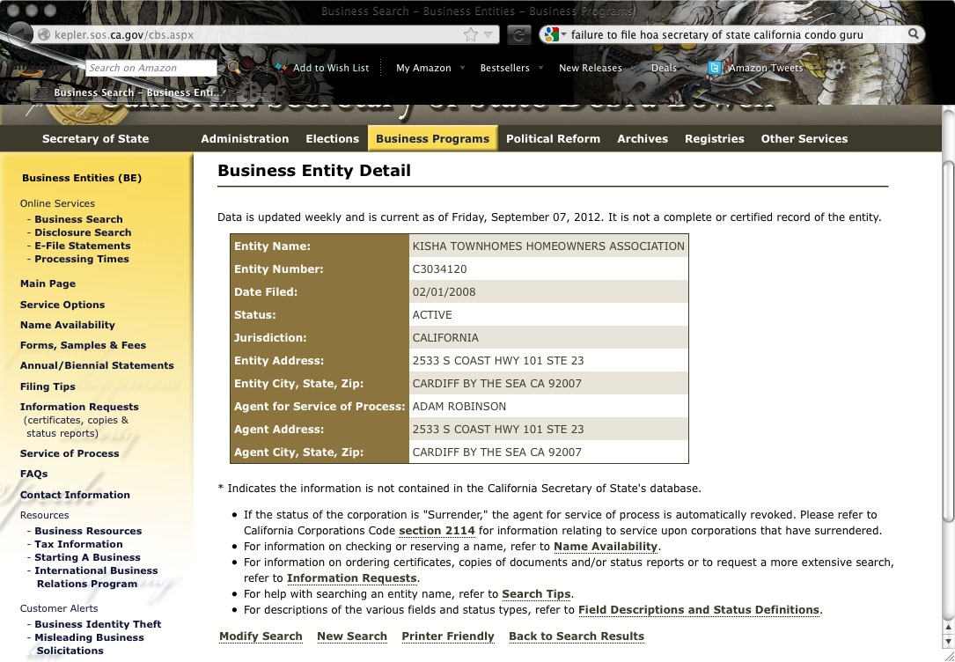Open Business Search in sidebar
The height and width of the screenshot is (662, 955).
pyautogui.click(x=78, y=219)
